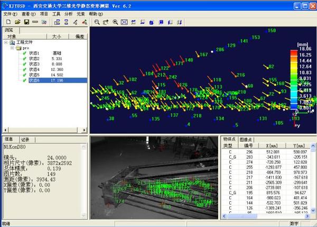Click the last blue view icon on toolbar
Image resolution: width=317 pixels, height=227 pixels.
click(x=179, y=22)
